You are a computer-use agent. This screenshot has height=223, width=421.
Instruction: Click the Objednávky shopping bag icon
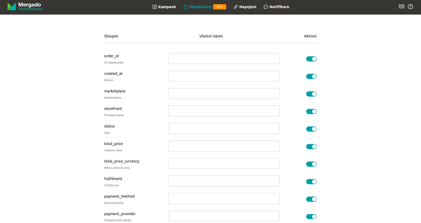pos(185,7)
